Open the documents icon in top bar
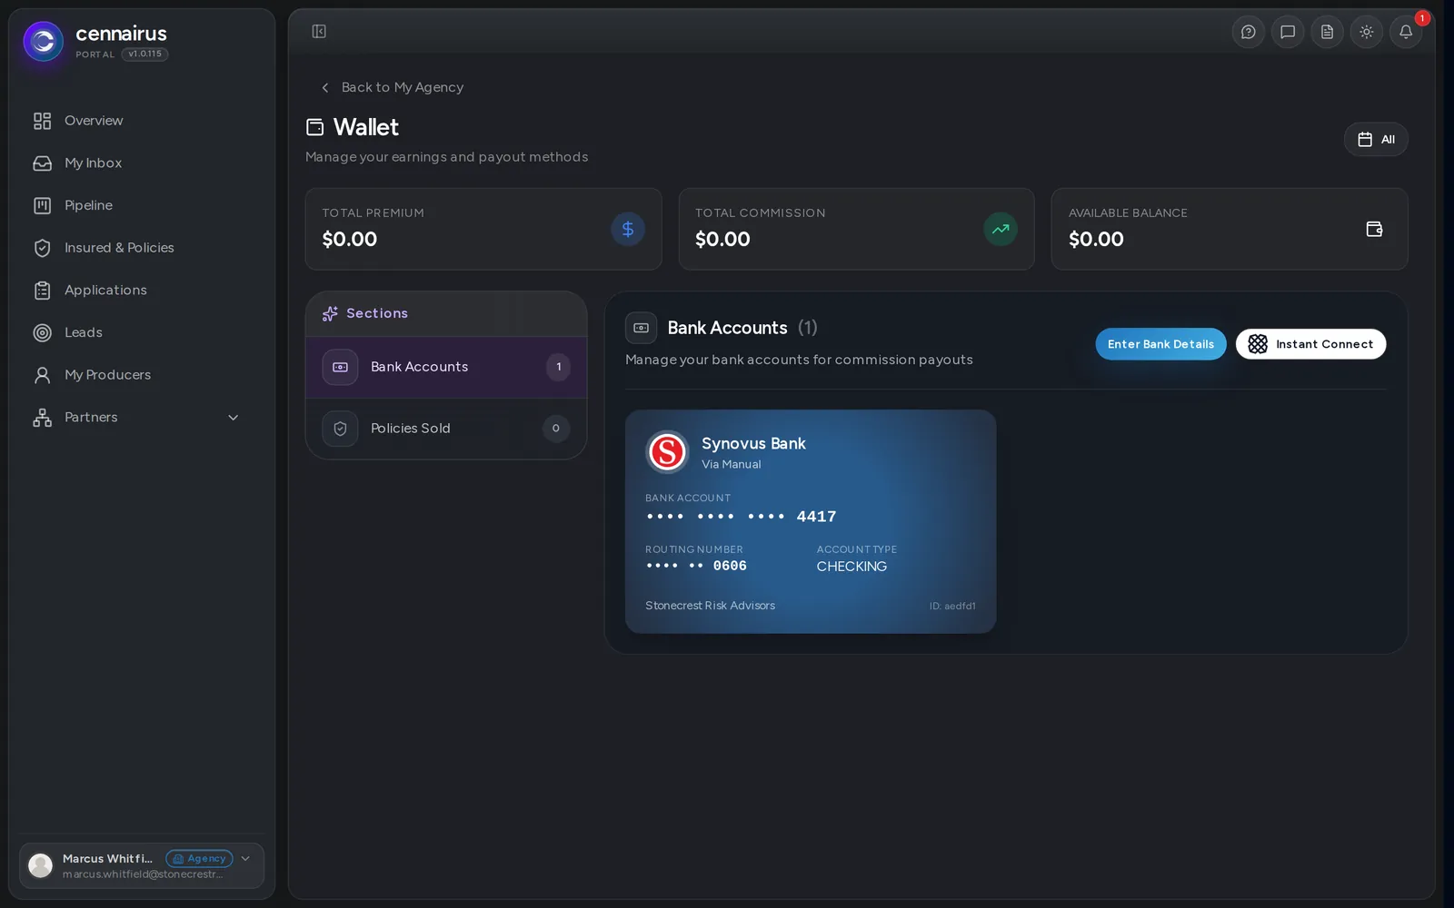 pos(1327,32)
